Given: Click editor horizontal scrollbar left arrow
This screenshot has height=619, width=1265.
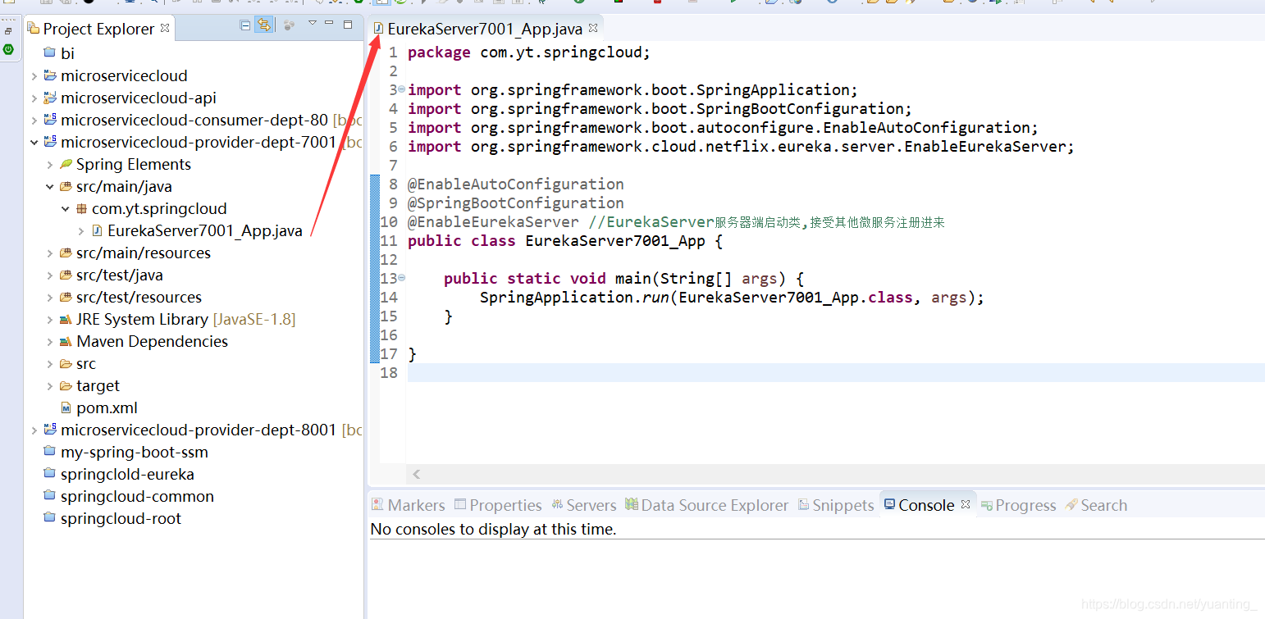Looking at the screenshot, I should point(417,474).
